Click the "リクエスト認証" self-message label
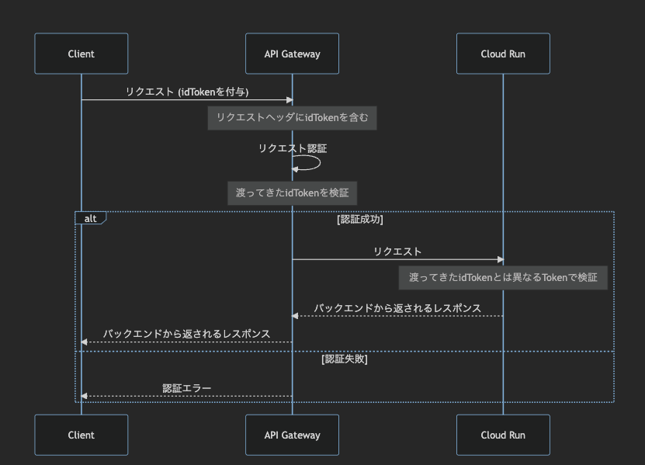645x465 pixels. (293, 148)
